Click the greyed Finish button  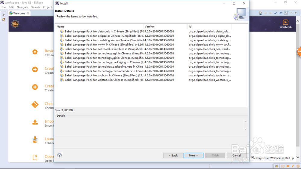click(215, 155)
